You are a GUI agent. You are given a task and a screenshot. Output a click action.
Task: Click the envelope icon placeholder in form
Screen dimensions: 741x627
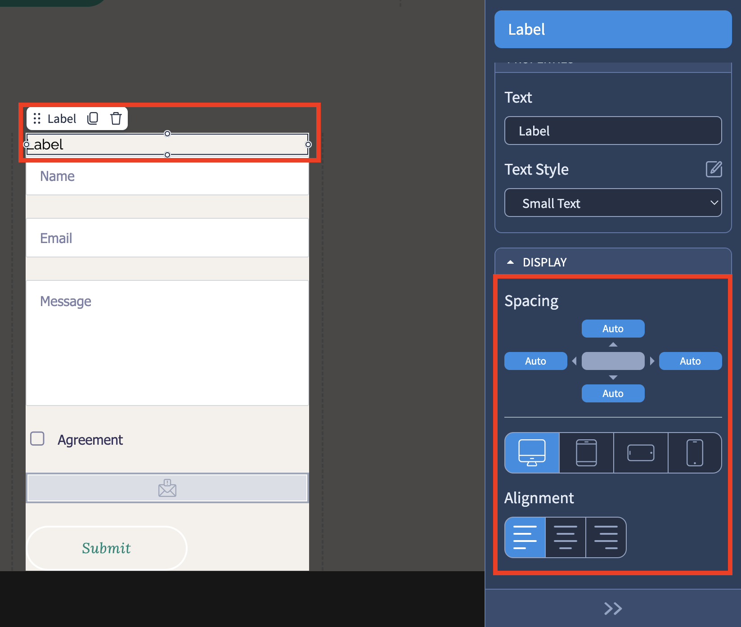167,488
